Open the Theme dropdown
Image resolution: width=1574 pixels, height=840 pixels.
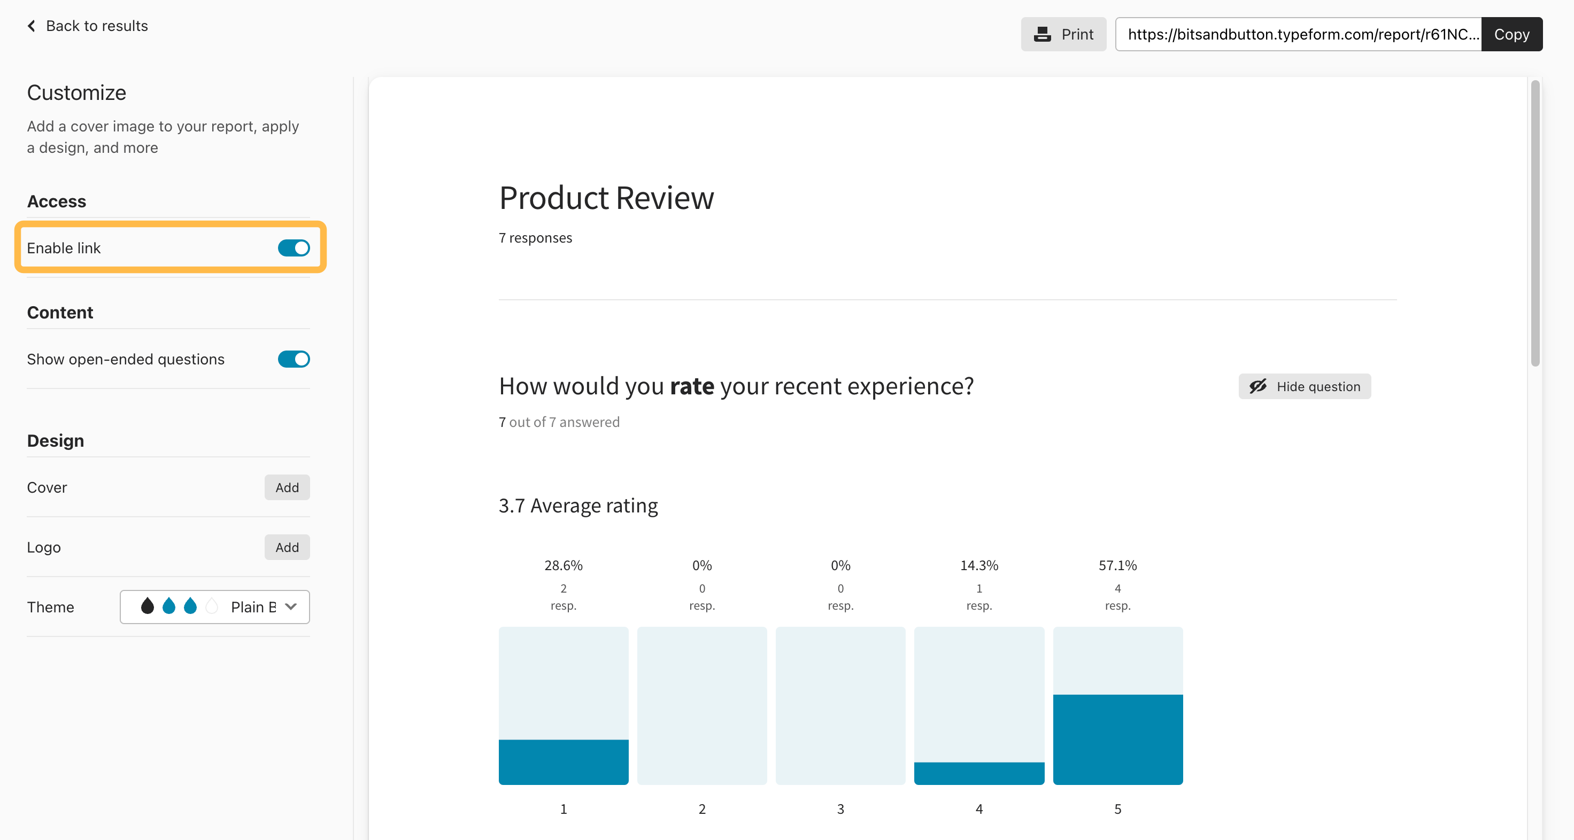click(214, 607)
